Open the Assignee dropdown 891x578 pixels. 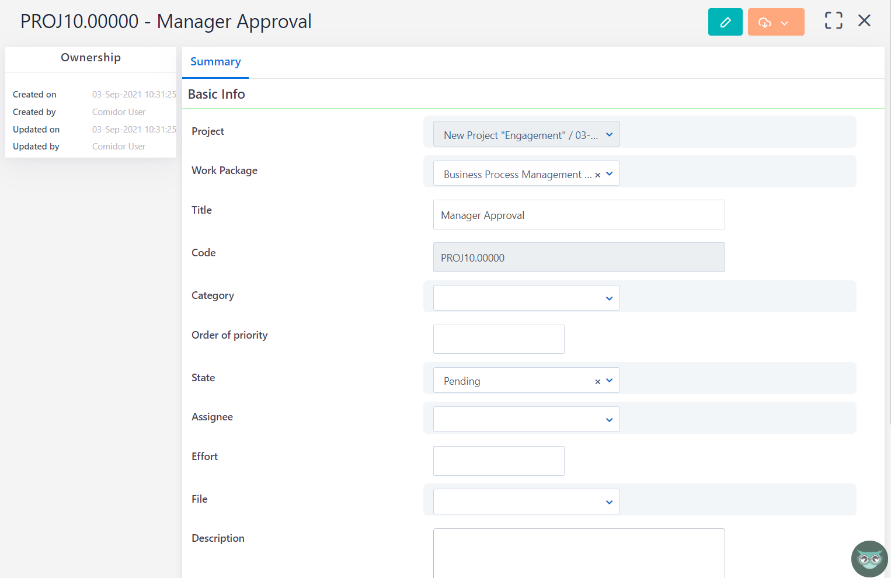click(609, 419)
